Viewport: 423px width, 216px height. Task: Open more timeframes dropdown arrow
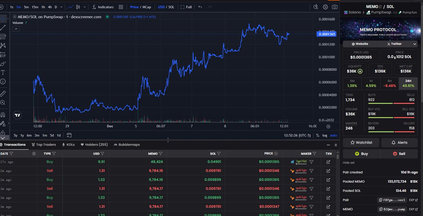click(x=62, y=7)
